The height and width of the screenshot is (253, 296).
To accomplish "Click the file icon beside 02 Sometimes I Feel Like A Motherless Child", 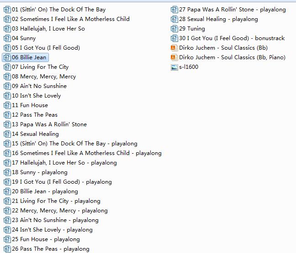I will point(7,19).
